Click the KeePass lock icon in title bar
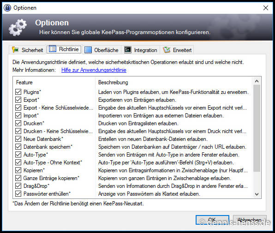 (x=7, y=8)
